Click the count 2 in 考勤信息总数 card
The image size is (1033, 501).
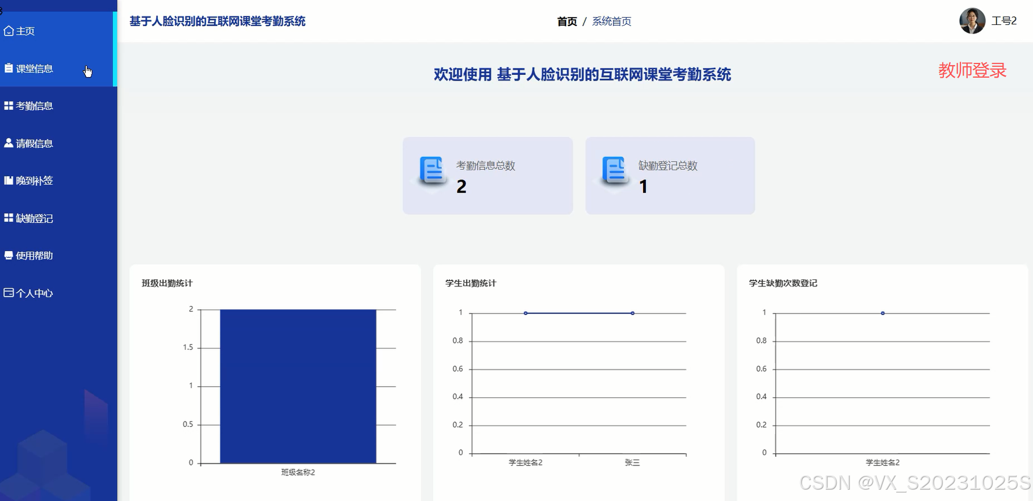tap(461, 186)
